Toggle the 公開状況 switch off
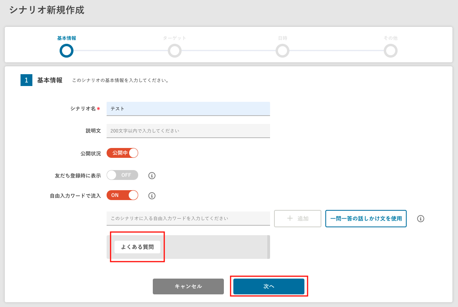The width and height of the screenshot is (458, 307). [122, 153]
